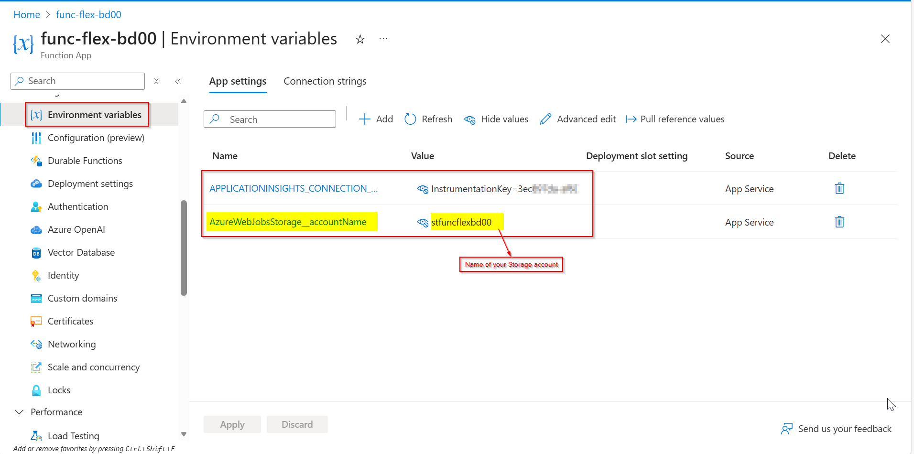Open Certificates in the sidebar
Screen dimensions: 914x454
click(x=70, y=321)
